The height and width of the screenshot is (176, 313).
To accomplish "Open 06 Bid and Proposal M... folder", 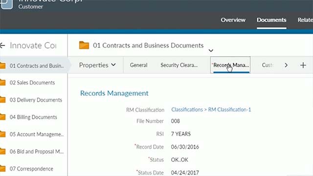I will pyautogui.click(x=37, y=152).
